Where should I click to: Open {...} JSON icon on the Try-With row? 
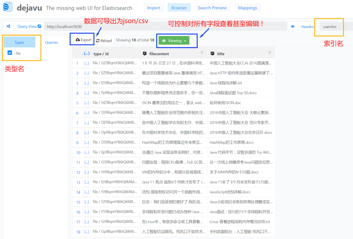click(x=87, y=152)
